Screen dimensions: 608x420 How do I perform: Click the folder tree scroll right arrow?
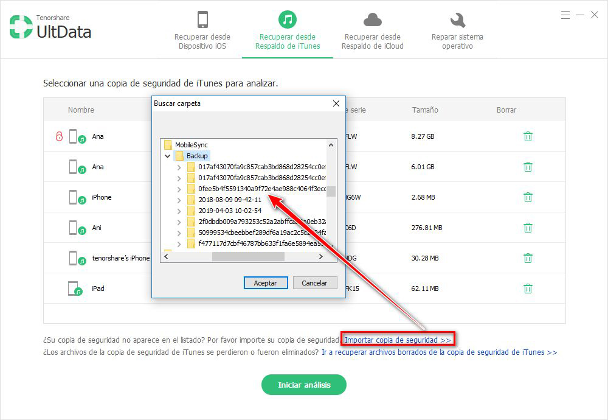coord(320,257)
